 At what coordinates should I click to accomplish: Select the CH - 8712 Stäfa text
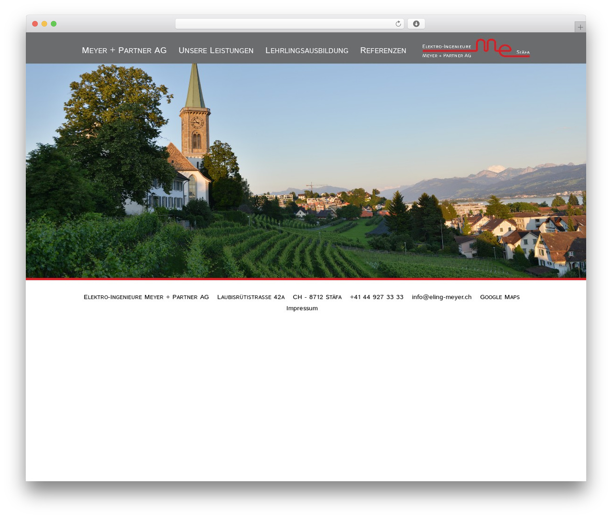(317, 297)
